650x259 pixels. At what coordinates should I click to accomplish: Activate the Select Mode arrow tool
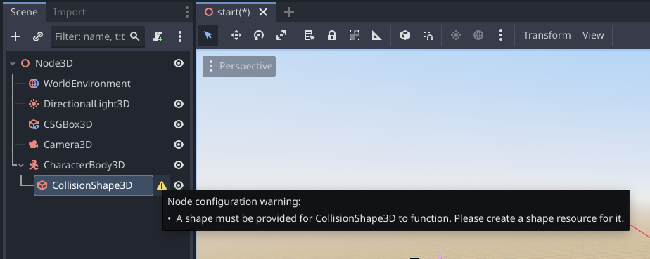point(208,35)
